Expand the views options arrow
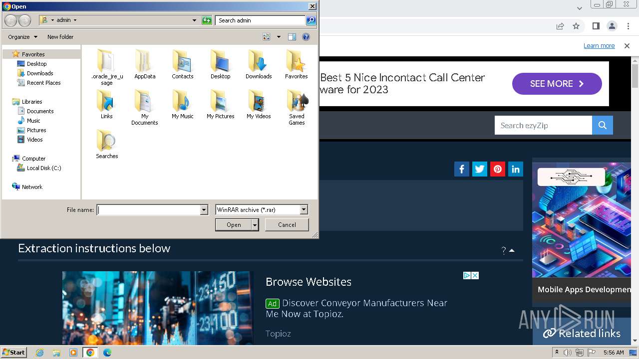The height and width of the screenshot is (359, 639). pyautogui.click(x=279, y=37)
